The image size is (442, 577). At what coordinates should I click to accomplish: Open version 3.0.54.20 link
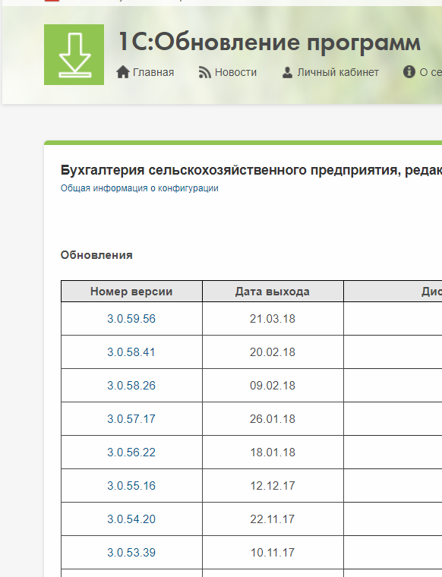pyautogui.click(x=131, y=519)
